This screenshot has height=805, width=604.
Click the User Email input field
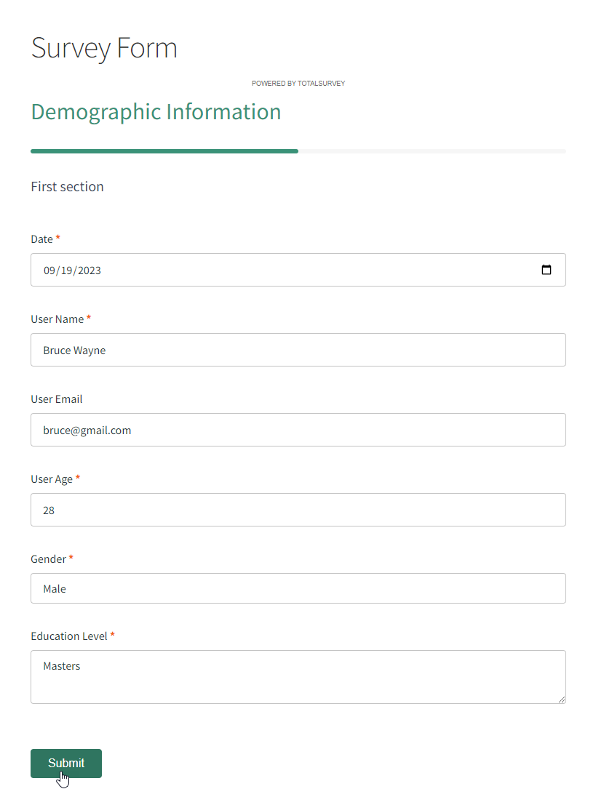click(298, 430)
